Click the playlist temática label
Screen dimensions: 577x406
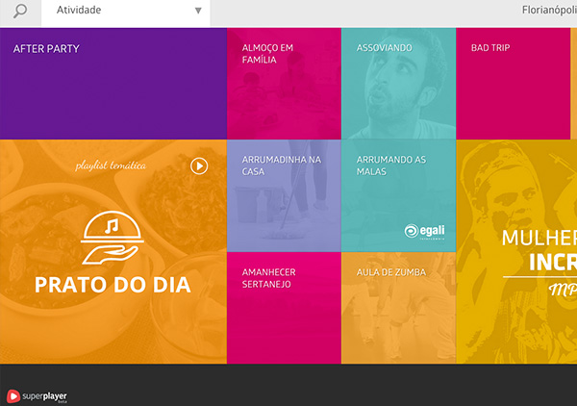coord(111,165)
